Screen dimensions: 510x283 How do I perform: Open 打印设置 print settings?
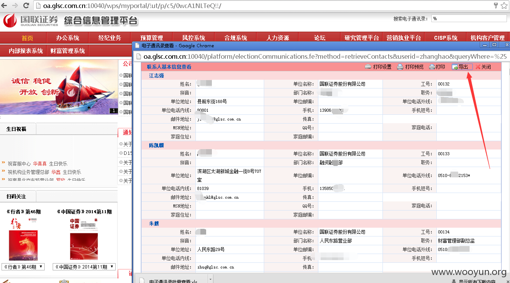(x=378, y=67)
